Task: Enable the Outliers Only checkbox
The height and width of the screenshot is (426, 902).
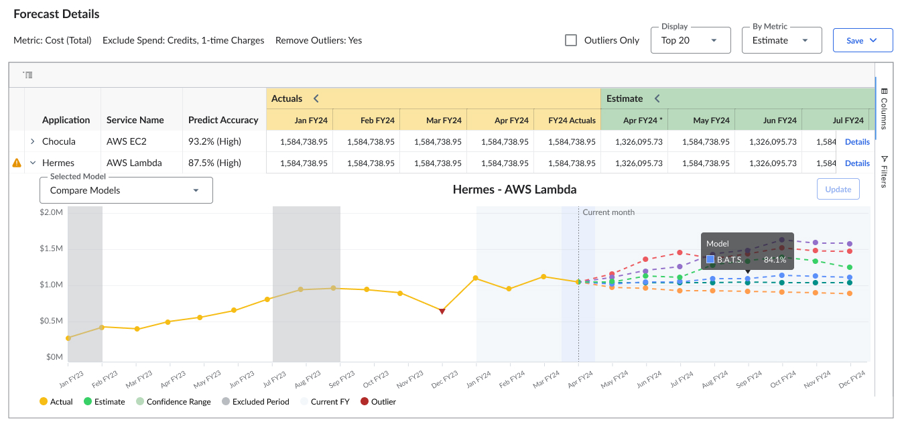Action: [571, 40]
